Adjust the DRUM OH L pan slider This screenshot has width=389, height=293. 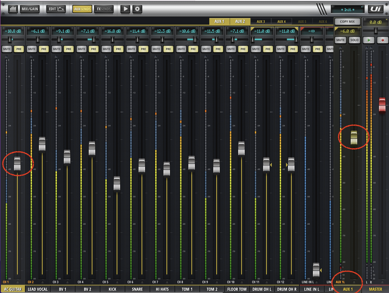(x=262, y=39)
